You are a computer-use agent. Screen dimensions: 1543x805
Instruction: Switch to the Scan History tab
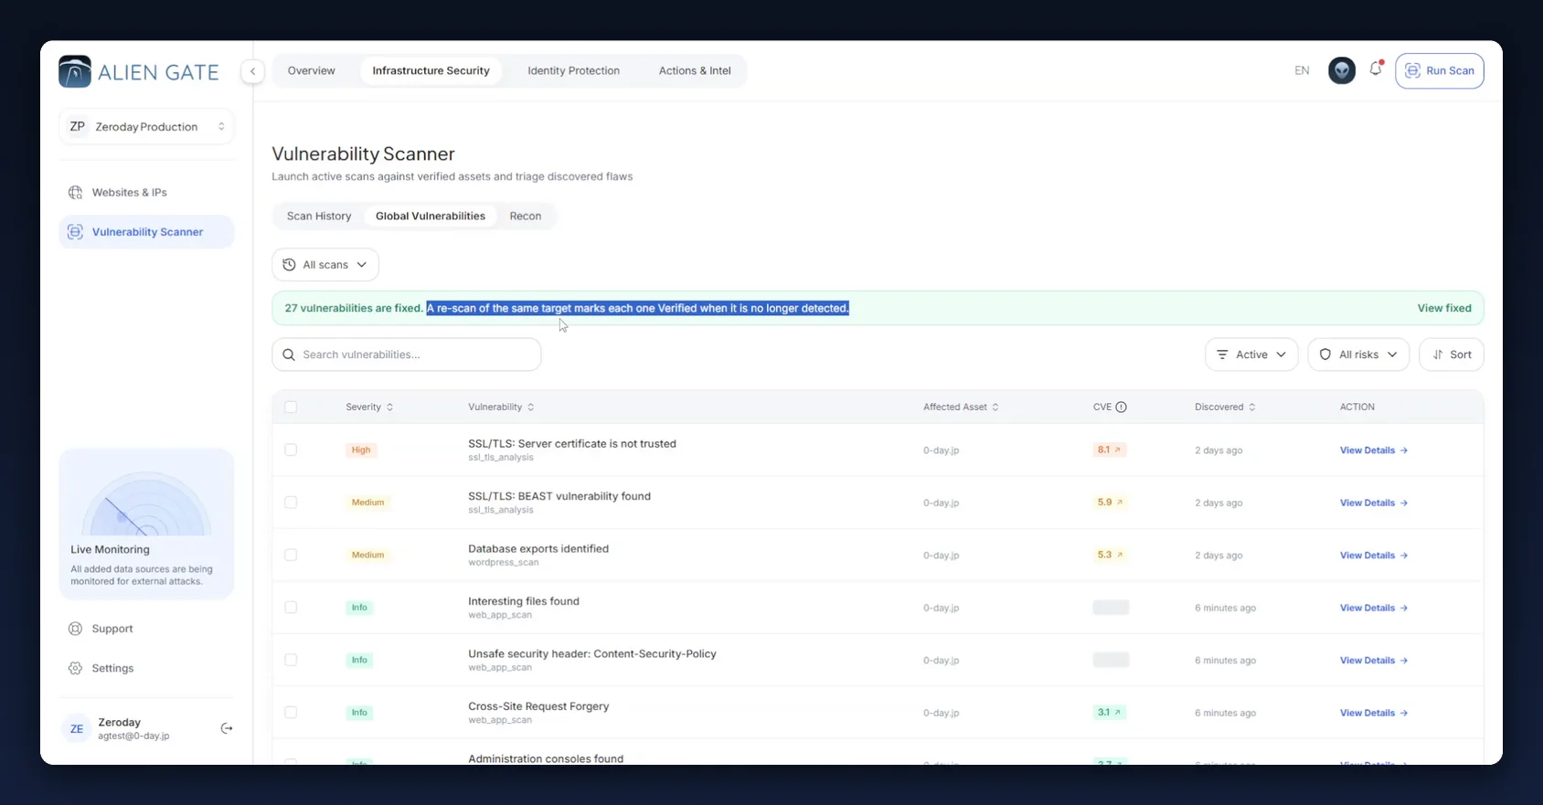coord(319,216)
